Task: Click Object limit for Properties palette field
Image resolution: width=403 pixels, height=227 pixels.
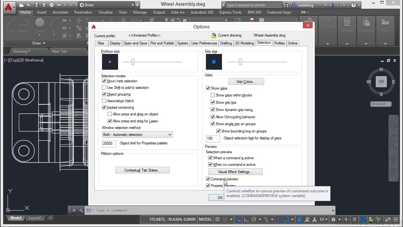Action: point(109,143)
